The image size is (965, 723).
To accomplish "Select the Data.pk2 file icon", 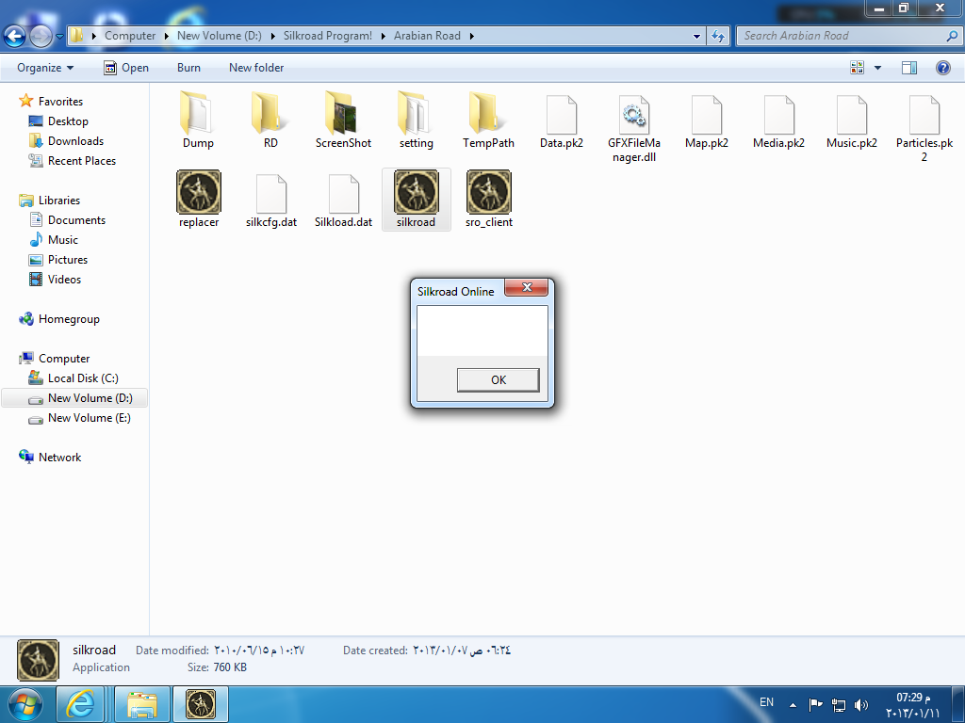I will click(x=562, y=114).
